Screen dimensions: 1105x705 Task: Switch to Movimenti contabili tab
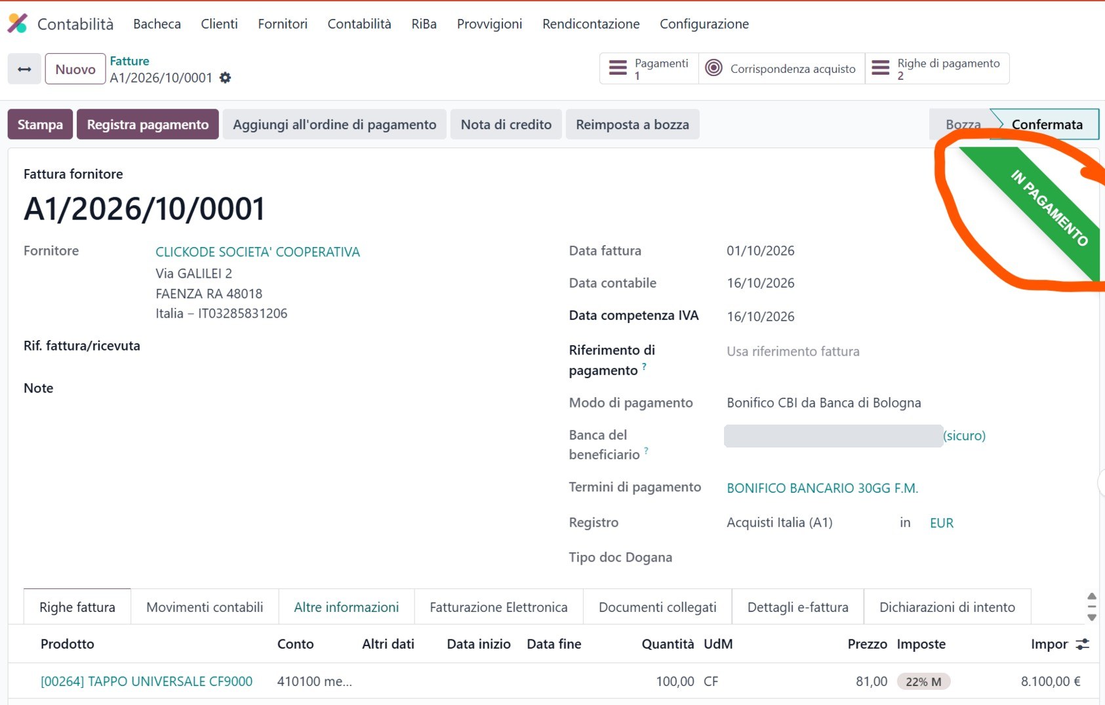pos(205,607)
